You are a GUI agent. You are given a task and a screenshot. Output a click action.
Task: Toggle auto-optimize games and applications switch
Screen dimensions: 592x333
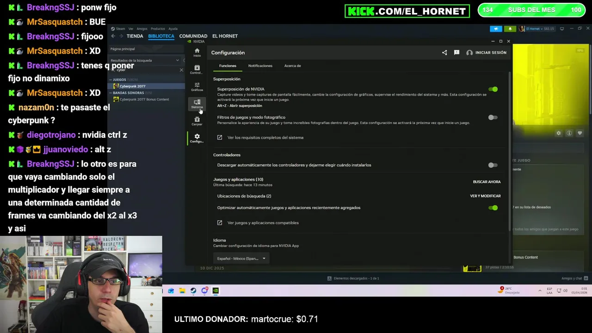pyautogui.click(x=493, y=208)
